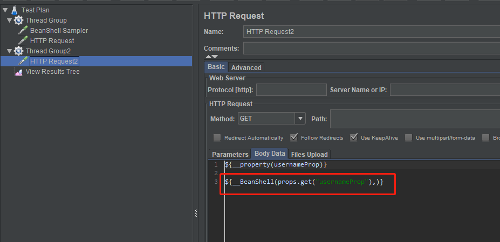
Task: Click line 3 __BeanShell code in Body Data
Action: pos(304,182)
